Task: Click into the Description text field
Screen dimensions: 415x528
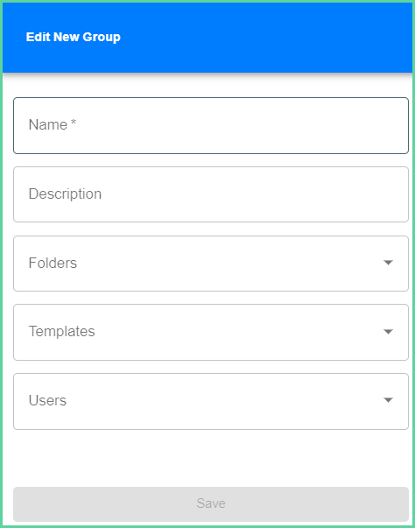Action: pyautogui.click(x=211, y=194)
